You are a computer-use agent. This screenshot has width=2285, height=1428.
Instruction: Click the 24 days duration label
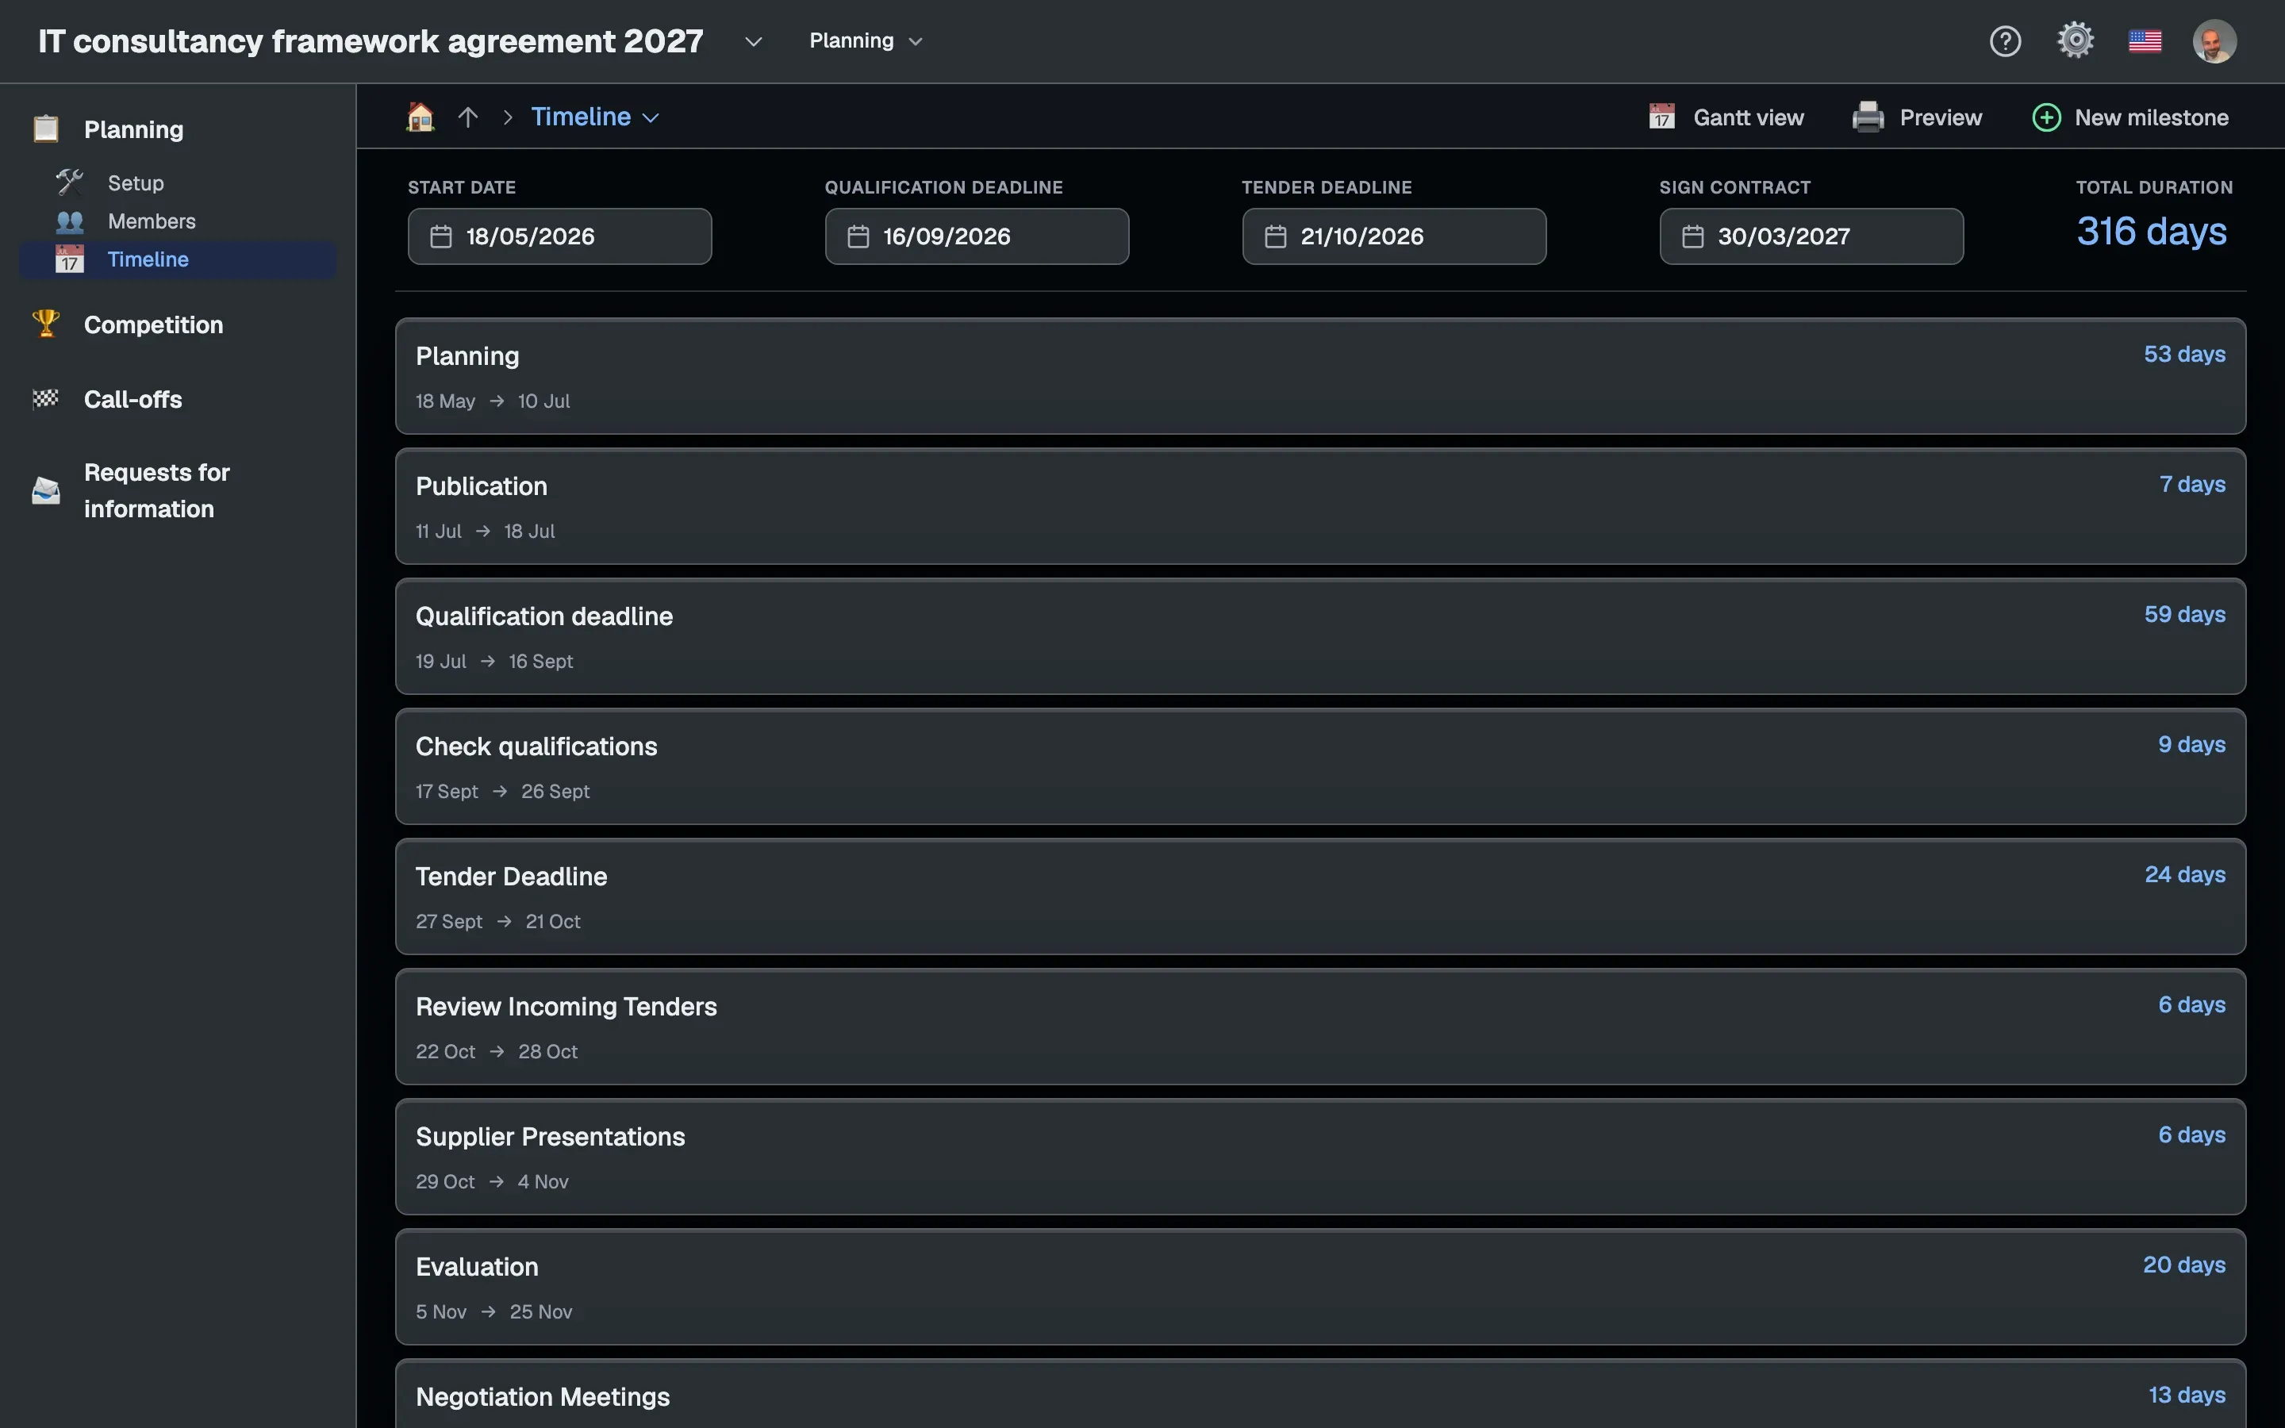pyautogui.click(x=2184, y=874)
